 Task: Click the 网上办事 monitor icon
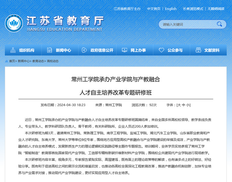click(x=124, y=50)
